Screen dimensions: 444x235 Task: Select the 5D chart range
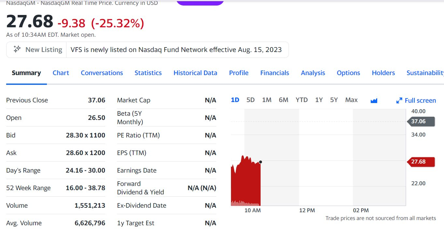pyautogui.click(x=251, y=100)
